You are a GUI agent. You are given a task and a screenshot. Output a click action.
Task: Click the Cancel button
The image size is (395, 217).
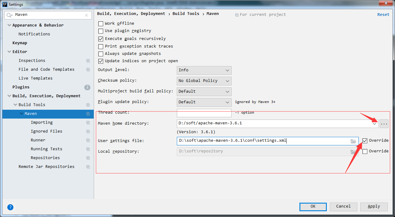click(x=343, y=207)
